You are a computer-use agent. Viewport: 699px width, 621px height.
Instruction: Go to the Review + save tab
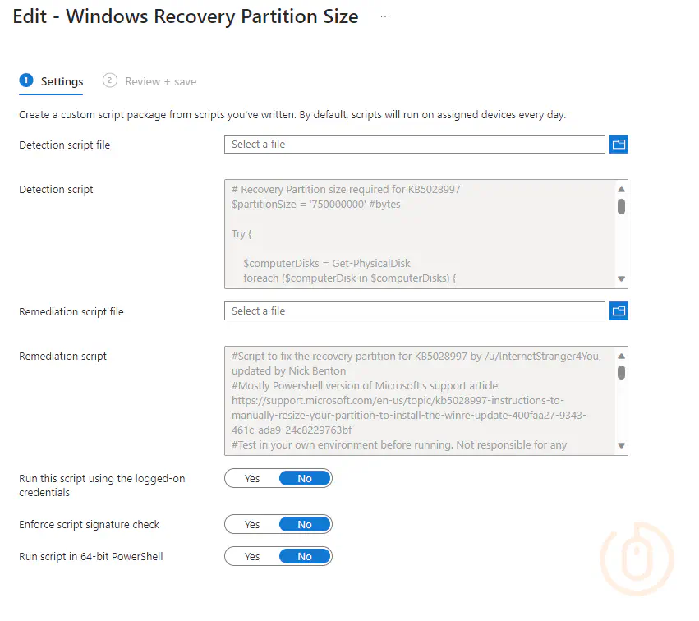tap(160, 81)
